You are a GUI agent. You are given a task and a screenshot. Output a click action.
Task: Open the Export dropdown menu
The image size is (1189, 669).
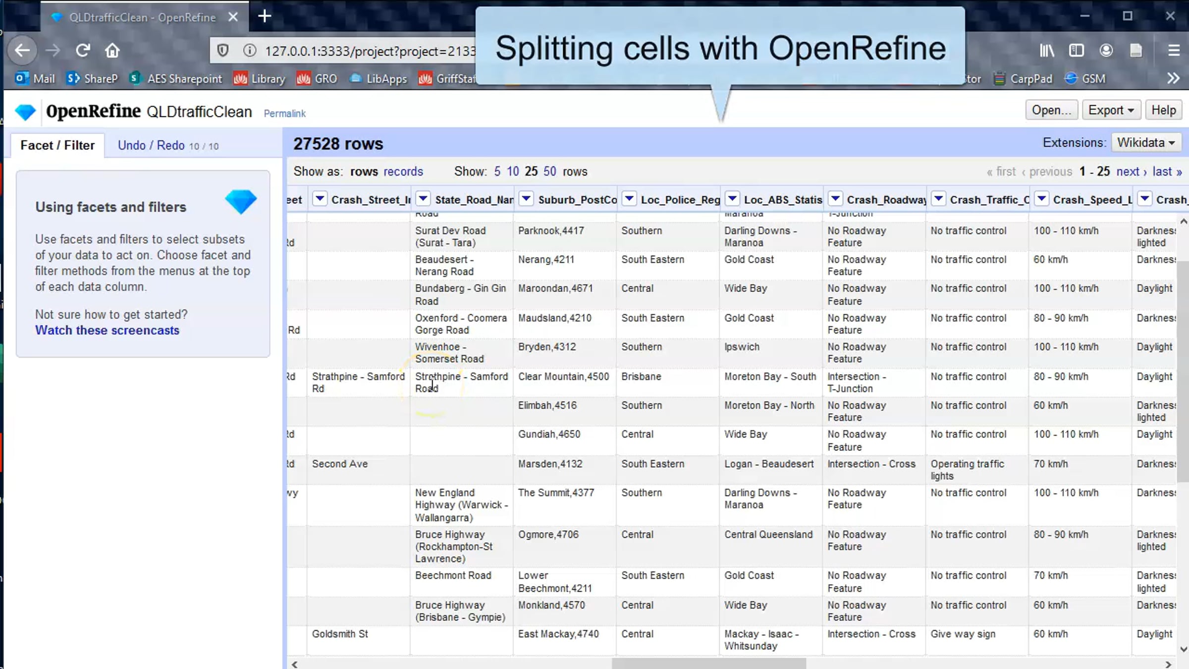click(x=1111, y=110)
